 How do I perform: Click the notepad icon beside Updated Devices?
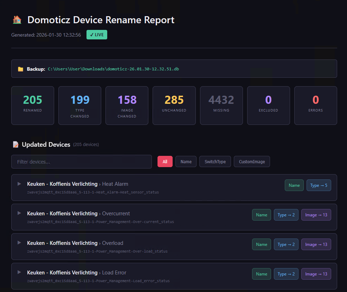pyautogui.click(x=15, y=145)
